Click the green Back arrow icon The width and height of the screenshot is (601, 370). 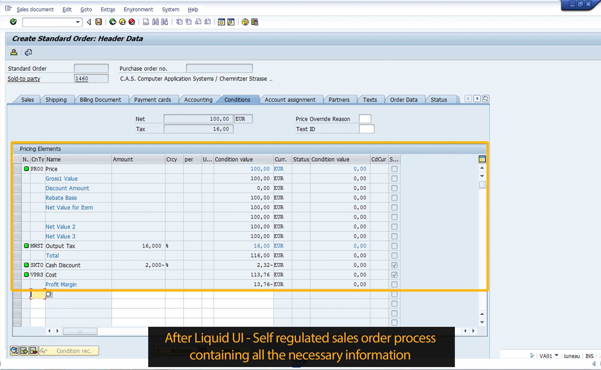pyautogui.click(x=113, y=22)
